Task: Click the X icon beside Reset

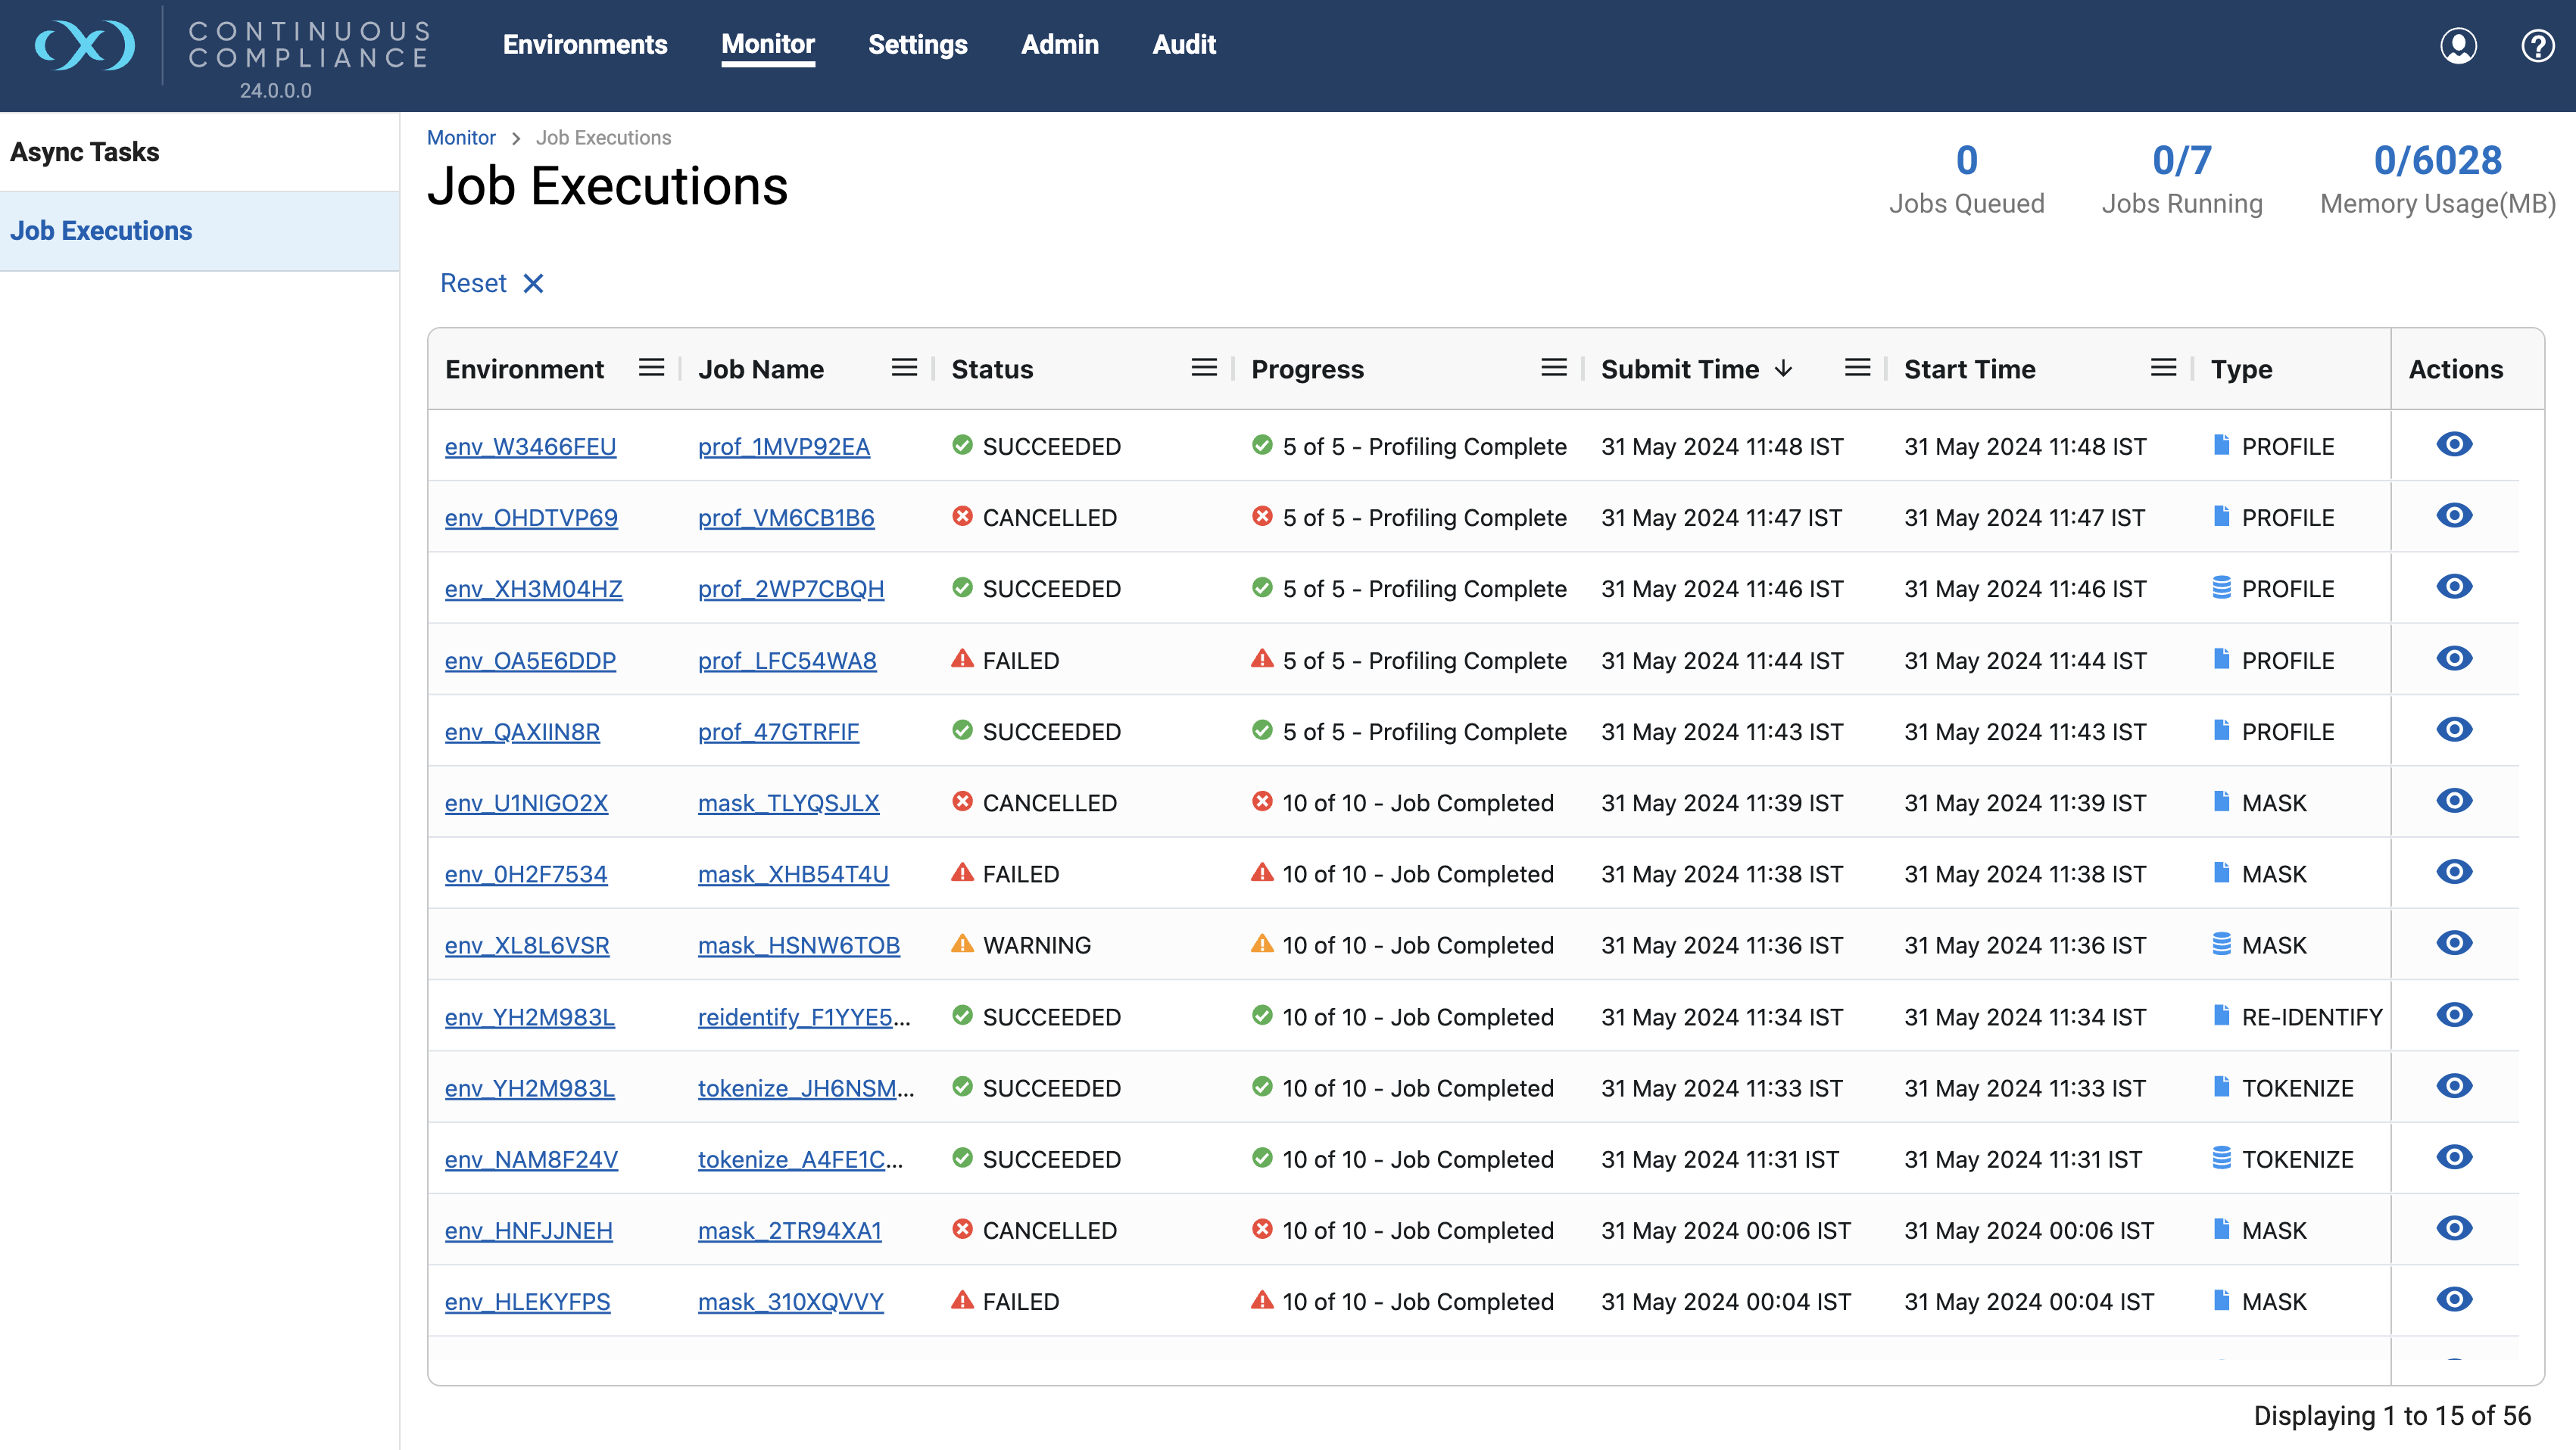Action: 534,284
